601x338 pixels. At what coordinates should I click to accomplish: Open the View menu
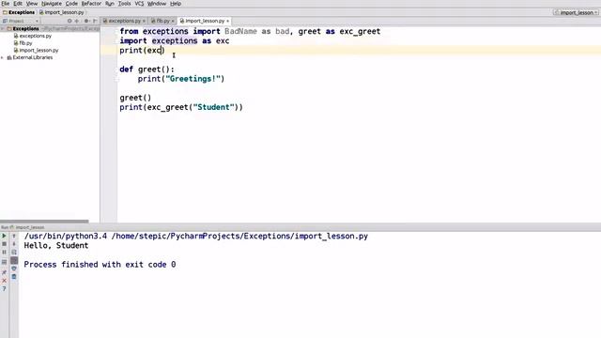coord(32,4)
